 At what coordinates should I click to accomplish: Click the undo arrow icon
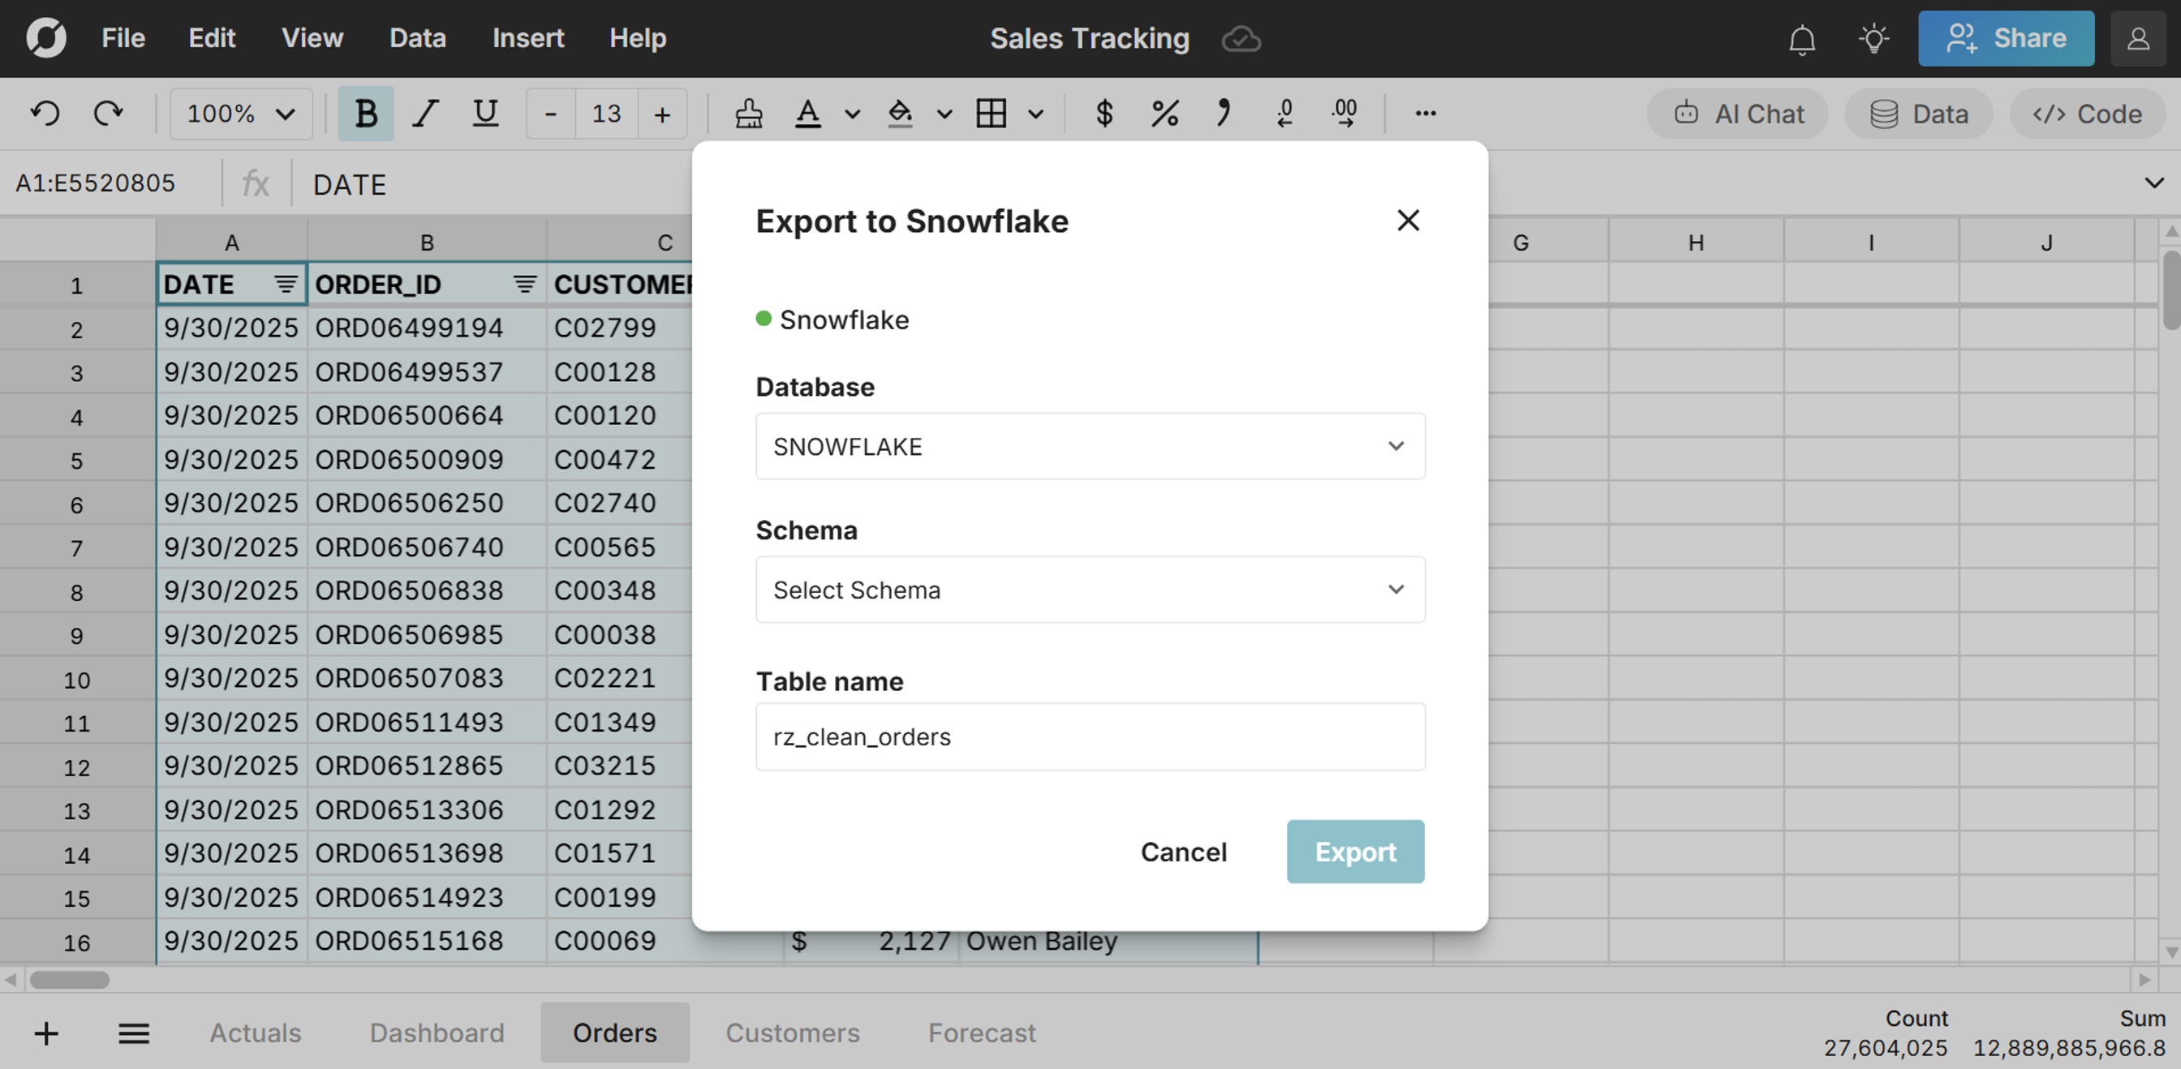pos(45,114)
